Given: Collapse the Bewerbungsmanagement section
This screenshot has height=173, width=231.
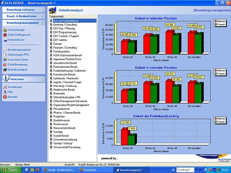Looking at the screenshot, I should click(42, 23).
